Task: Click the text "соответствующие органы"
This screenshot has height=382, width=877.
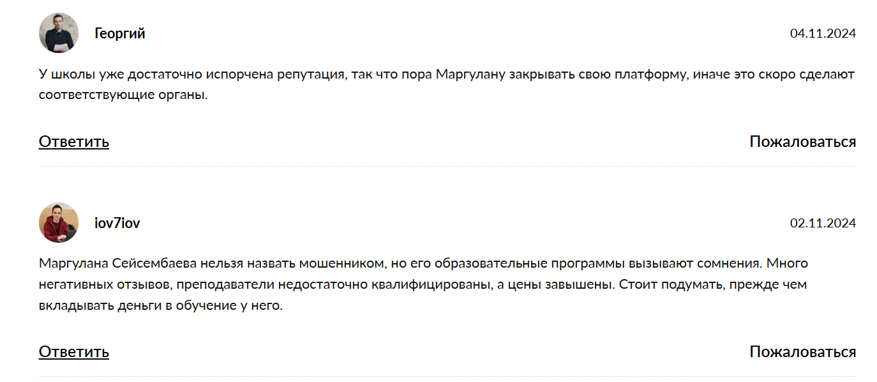Action: [123, 96]
